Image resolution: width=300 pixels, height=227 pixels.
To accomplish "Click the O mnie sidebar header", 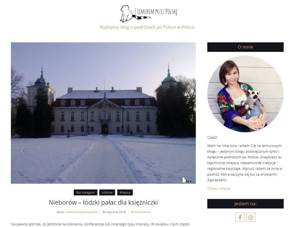I will (245, 47).
